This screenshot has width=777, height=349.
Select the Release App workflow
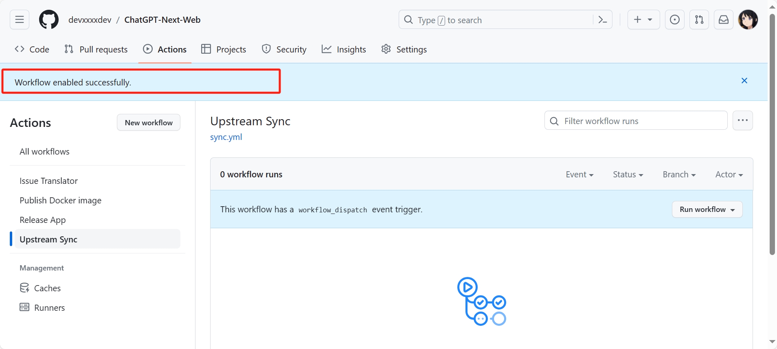click(x=97, y=220)
